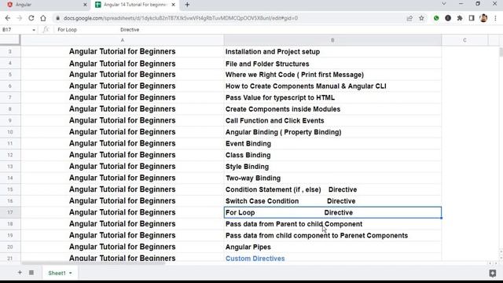503x283 pixels.
Task: Click the horizontal scrollbar thumb
Action: click(x=93, y=263)
